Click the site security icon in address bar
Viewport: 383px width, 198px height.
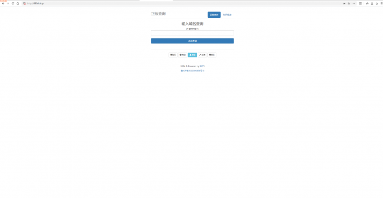pos(24,3)
